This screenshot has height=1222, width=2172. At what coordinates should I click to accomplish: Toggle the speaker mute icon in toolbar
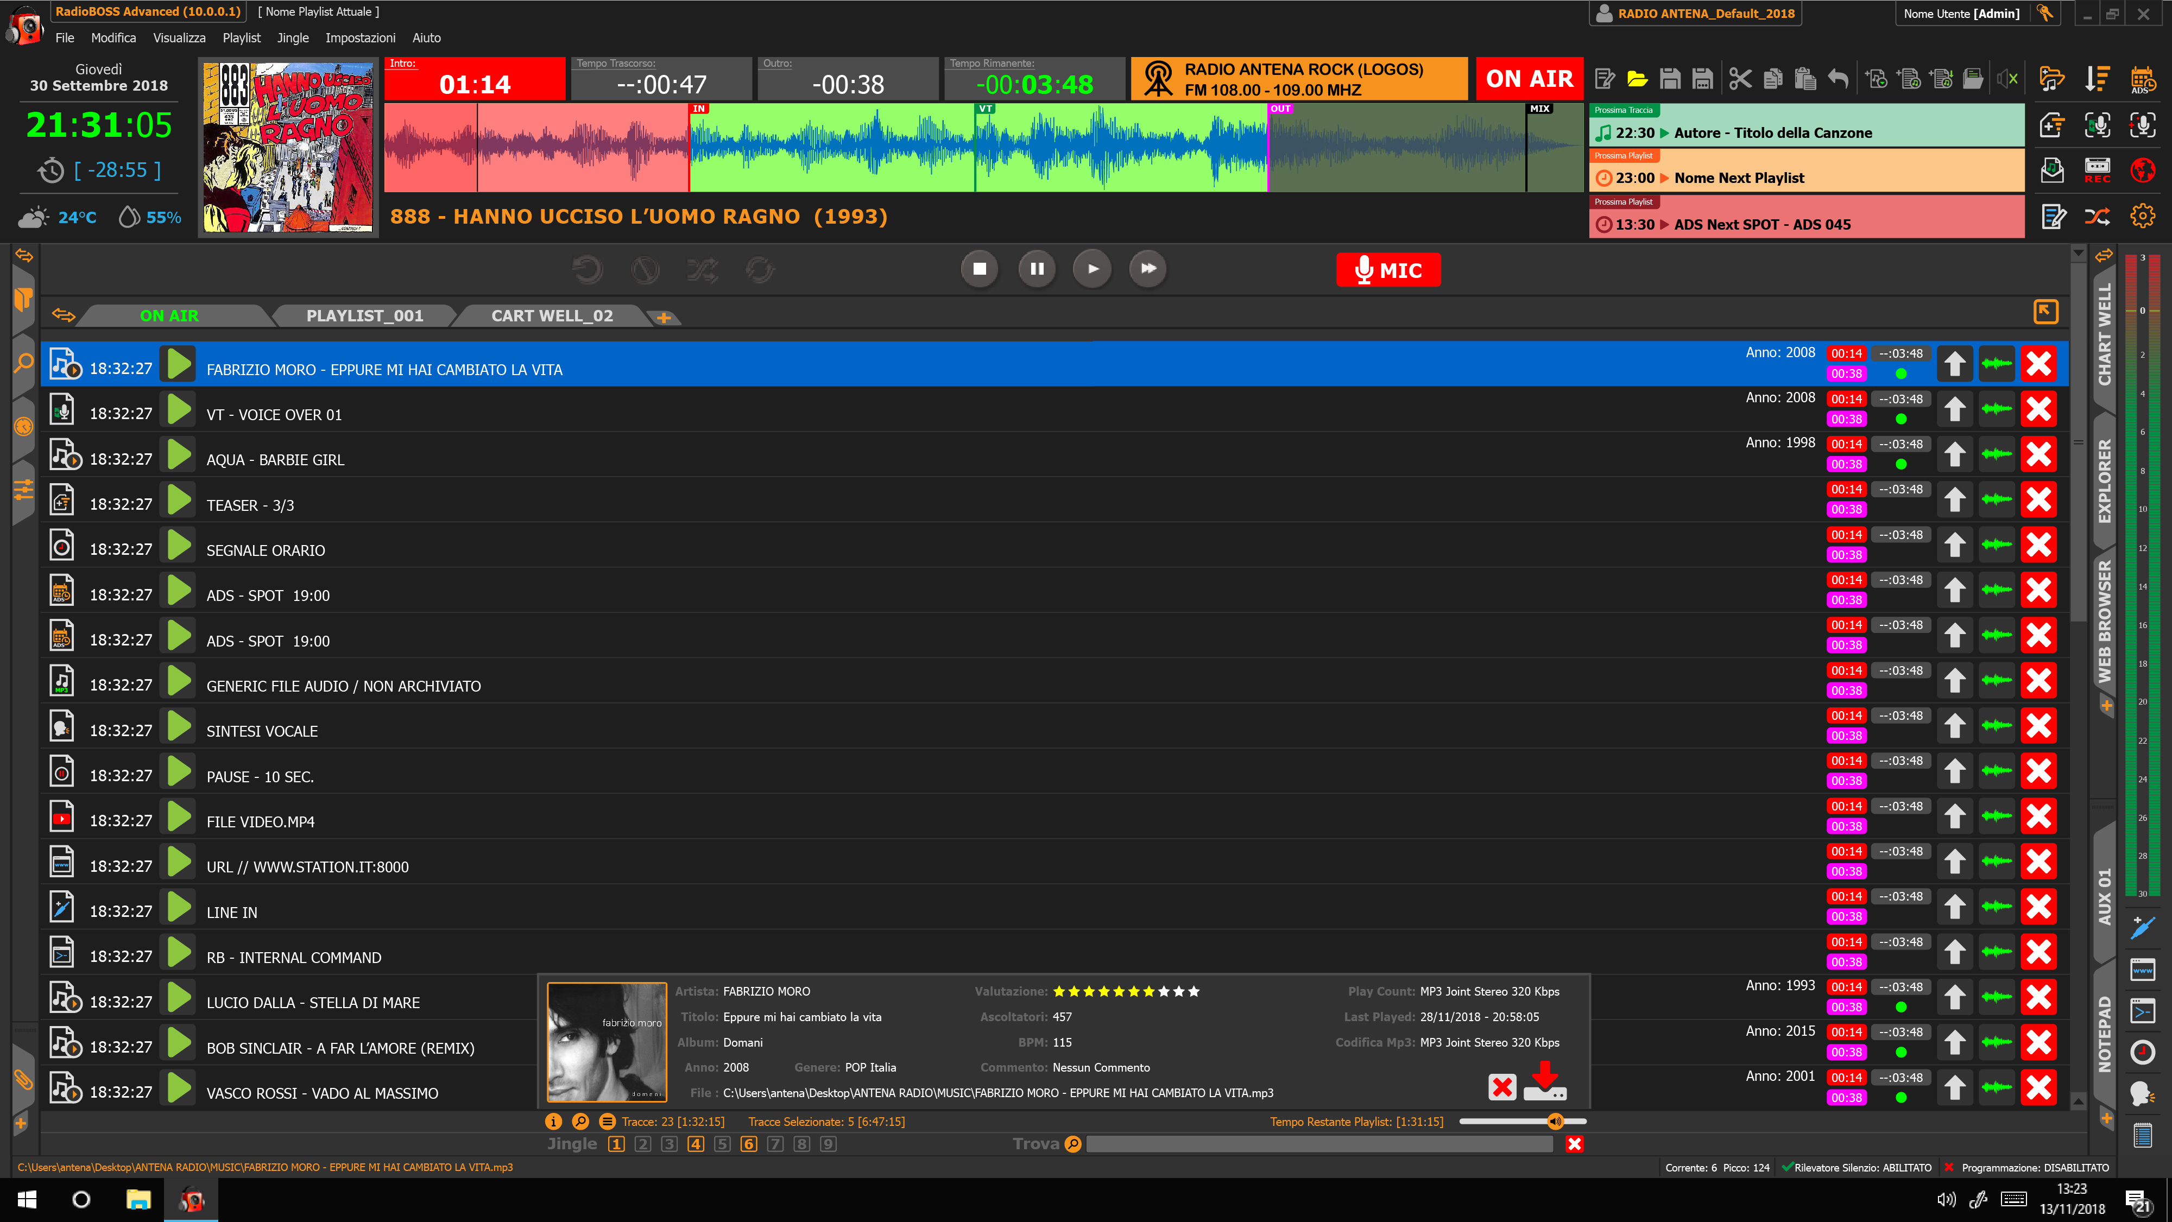click(x=2007, y=79)
